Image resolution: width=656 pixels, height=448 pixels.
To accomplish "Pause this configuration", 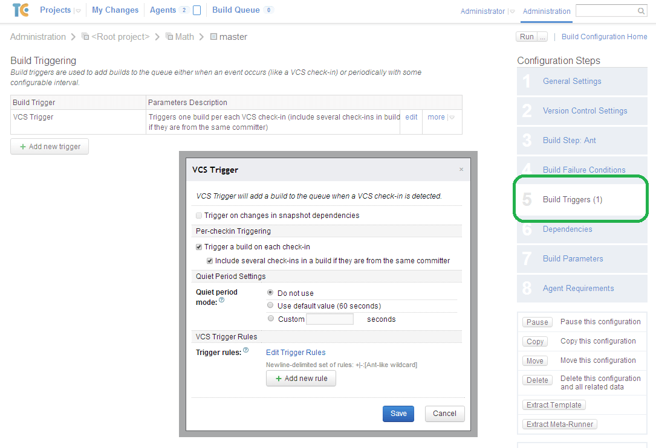I will [x=537, y=322].
